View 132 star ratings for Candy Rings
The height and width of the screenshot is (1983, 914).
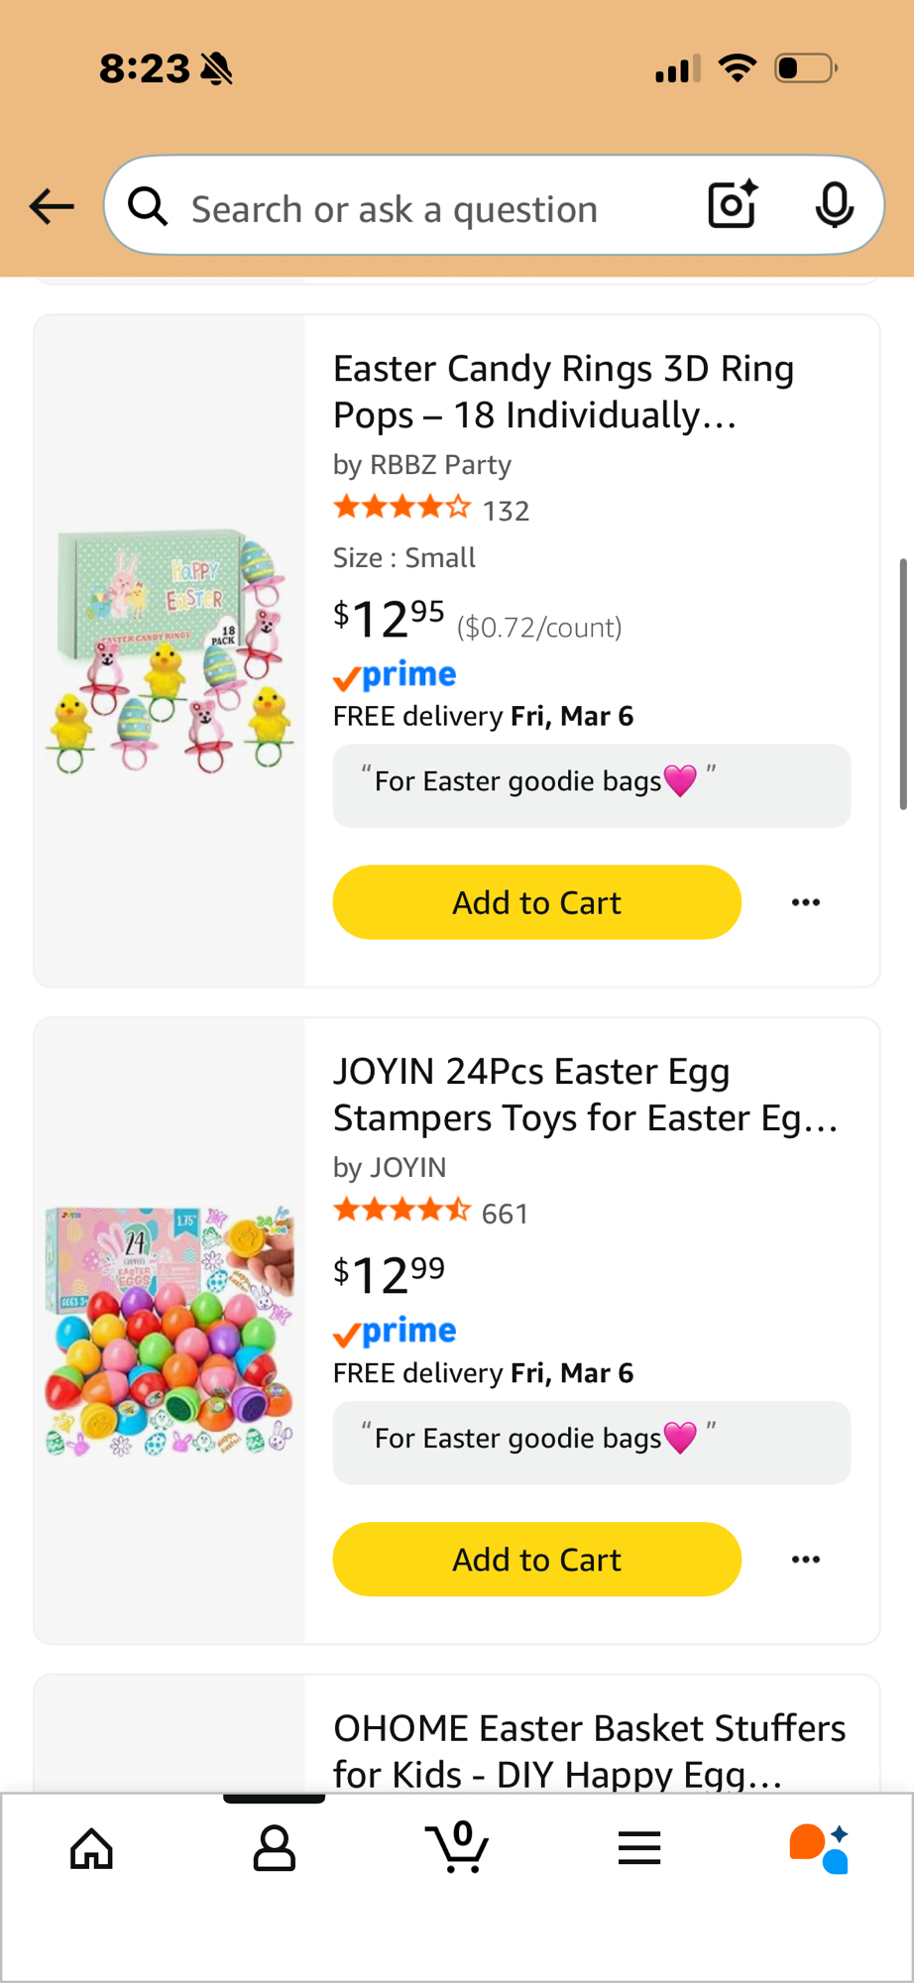click(x=431, y=510)
